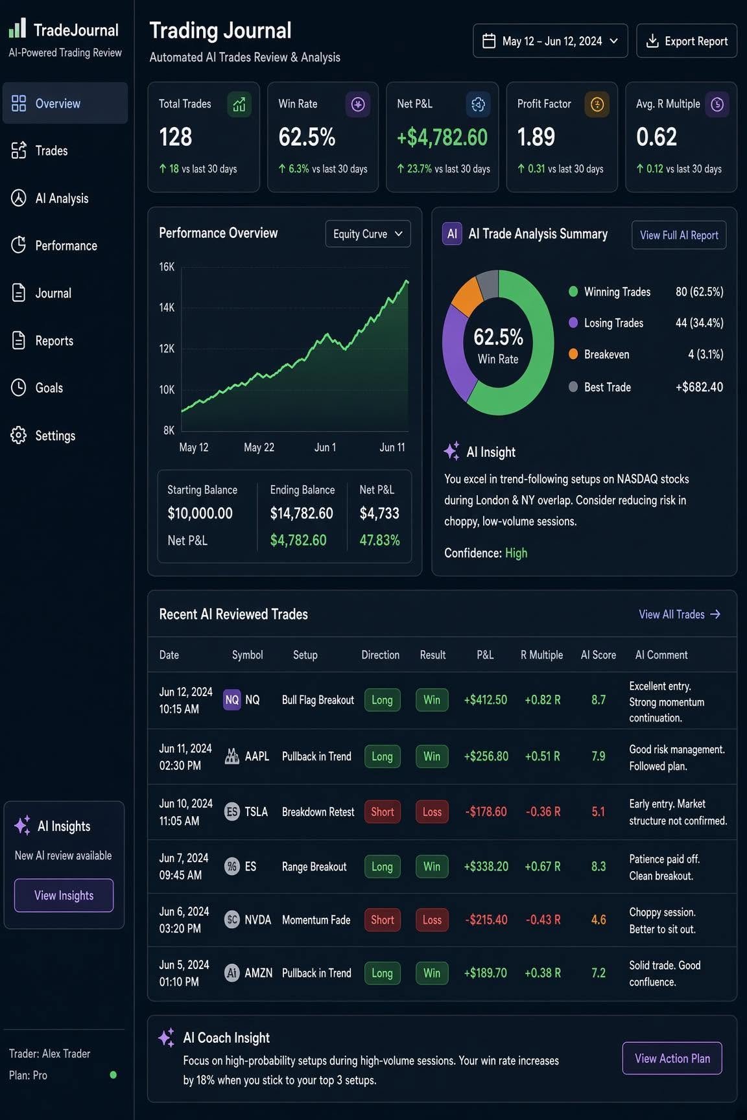The width and height of the screenshot is (747, 1120).
Task: Click the Win Rate card icon
Action: tap(358, 104)
